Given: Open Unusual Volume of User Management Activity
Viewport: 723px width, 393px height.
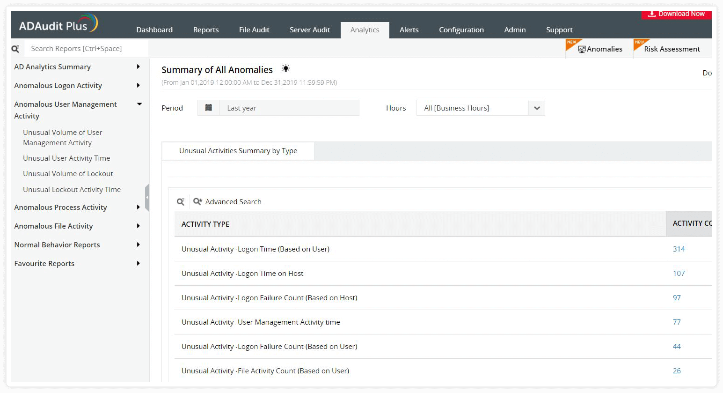Looking at the screenshot, I should click(x=63, y=138).
